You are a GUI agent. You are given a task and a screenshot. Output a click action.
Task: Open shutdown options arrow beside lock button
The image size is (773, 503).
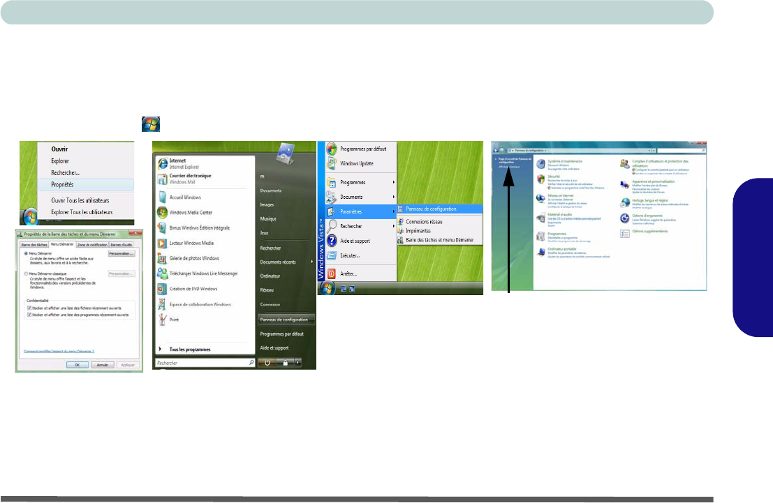coord(297,363)
